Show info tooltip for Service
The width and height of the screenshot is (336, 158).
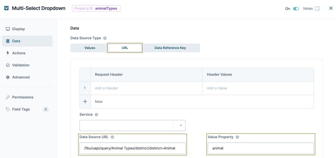[x=96, y=115]
